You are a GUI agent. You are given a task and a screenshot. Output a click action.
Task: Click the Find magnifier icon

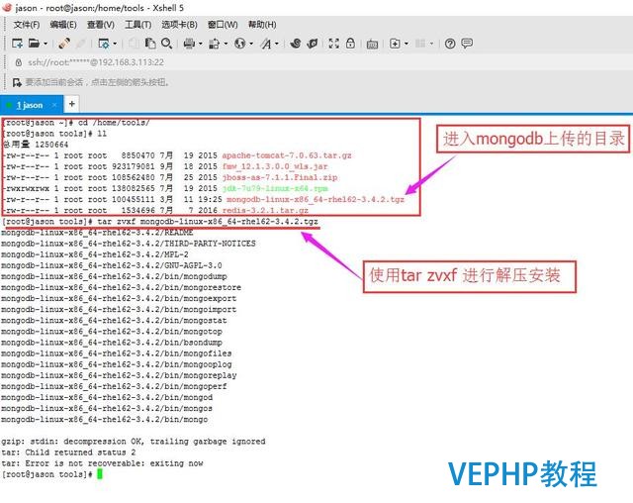point(166,44)
